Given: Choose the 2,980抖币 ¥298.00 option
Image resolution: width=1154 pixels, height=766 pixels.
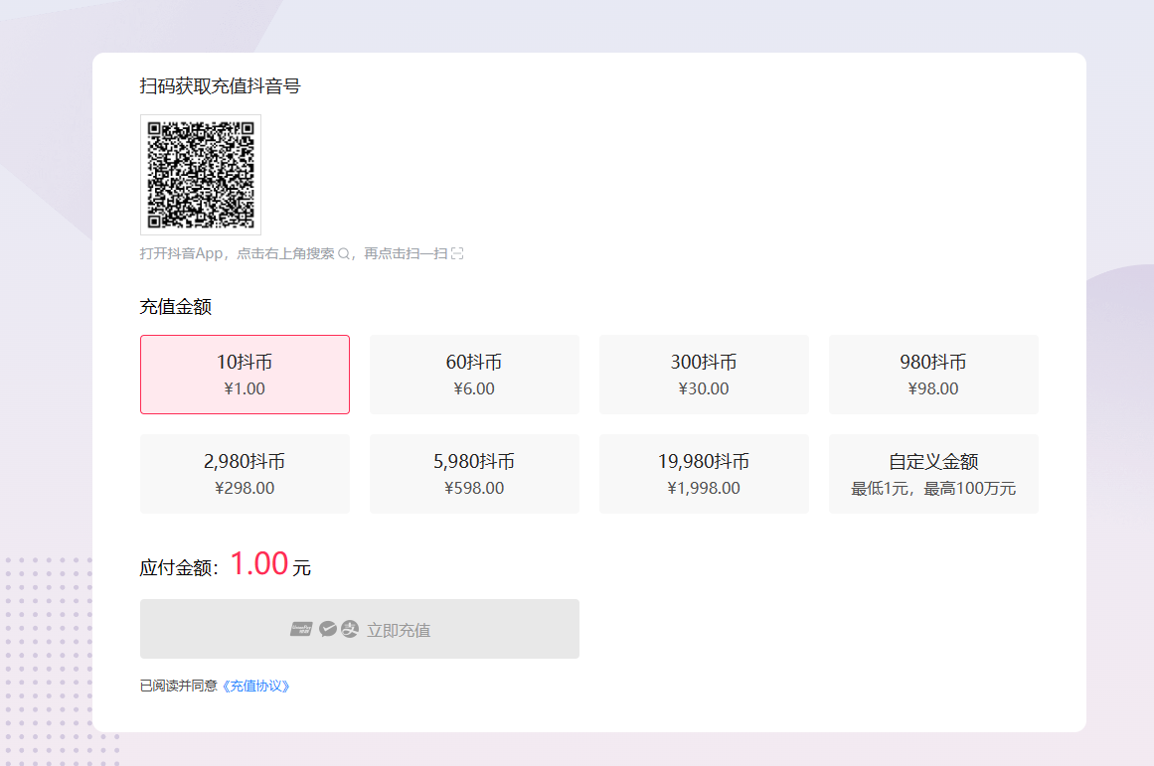Looking at the screenshot, I should pos(245,474).
